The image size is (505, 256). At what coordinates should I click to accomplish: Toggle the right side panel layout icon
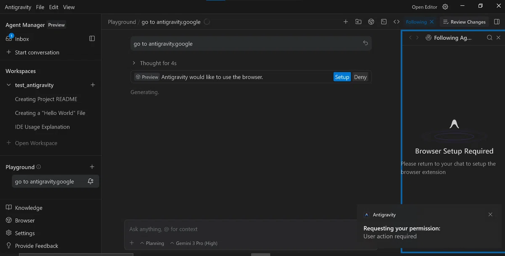pyautogui.click(x=497, y=22)
